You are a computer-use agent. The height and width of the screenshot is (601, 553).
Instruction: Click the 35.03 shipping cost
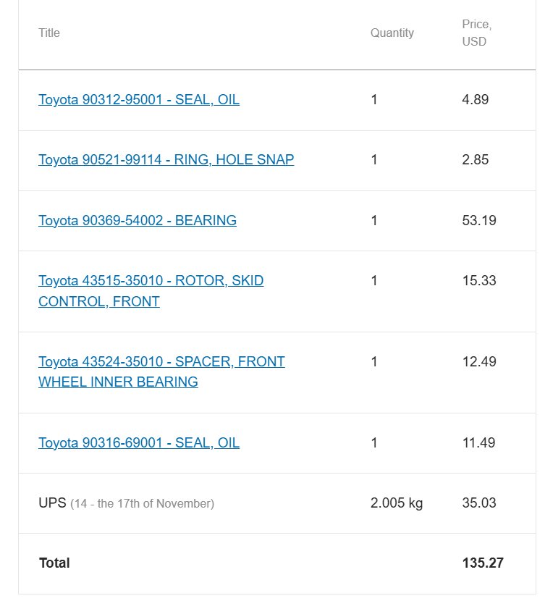(x=479, y=503)
